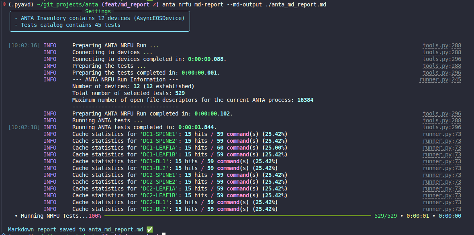The height and width of the screenshot is (235, 474).
Task: Click the feat/md_report branch name in the prompt
Action: click(127, 4)
